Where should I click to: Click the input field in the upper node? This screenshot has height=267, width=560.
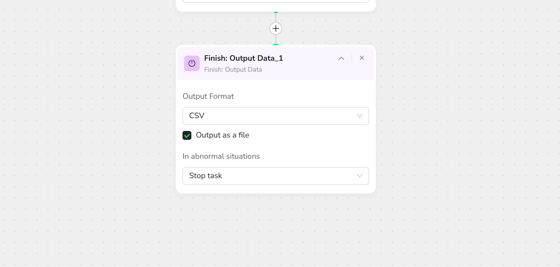pyautogui.click(x=276, y=1)
